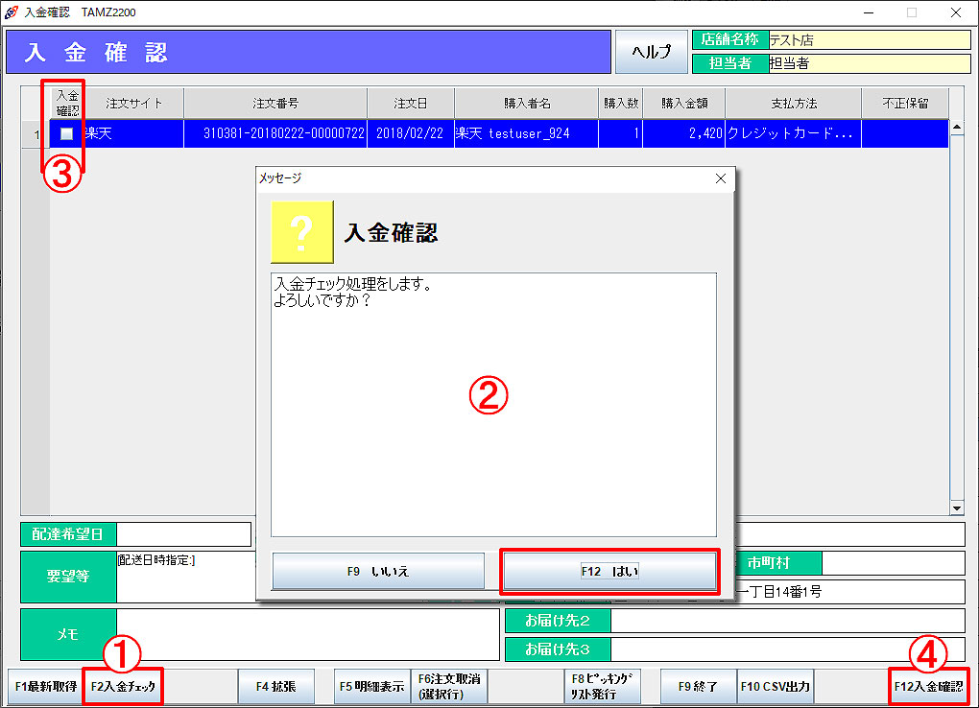This screenshot has width=979, height=708.
Task: Click the お届け先3 input field
Action: (788, 649)
